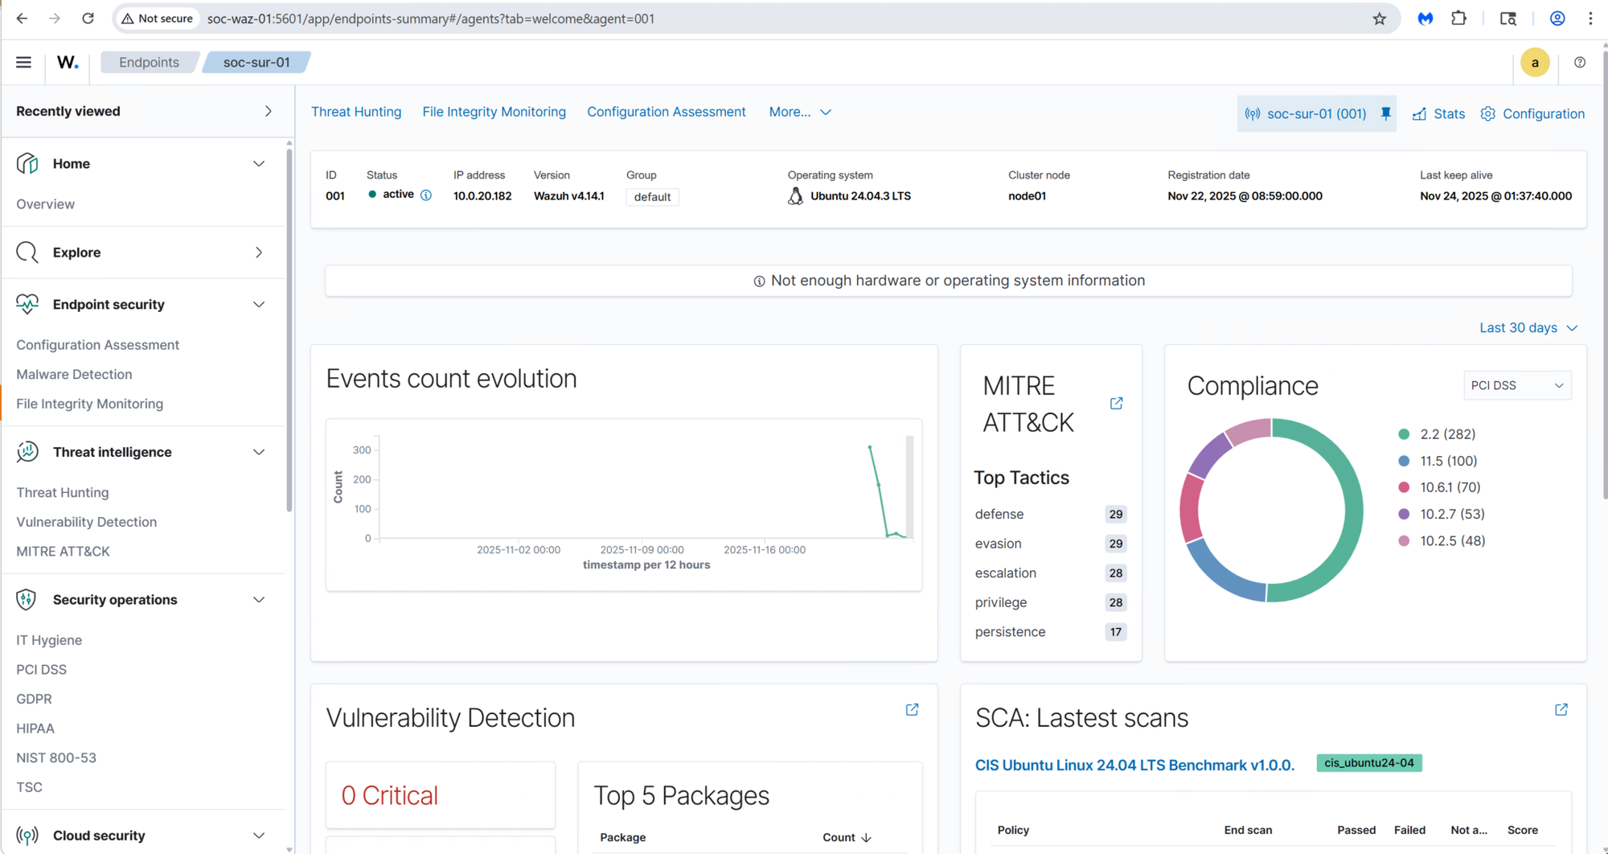Open the Endpoints breadcrumb tab
Image resolution: width=1608 pixels, height=854 pixels.
[149, 63]
